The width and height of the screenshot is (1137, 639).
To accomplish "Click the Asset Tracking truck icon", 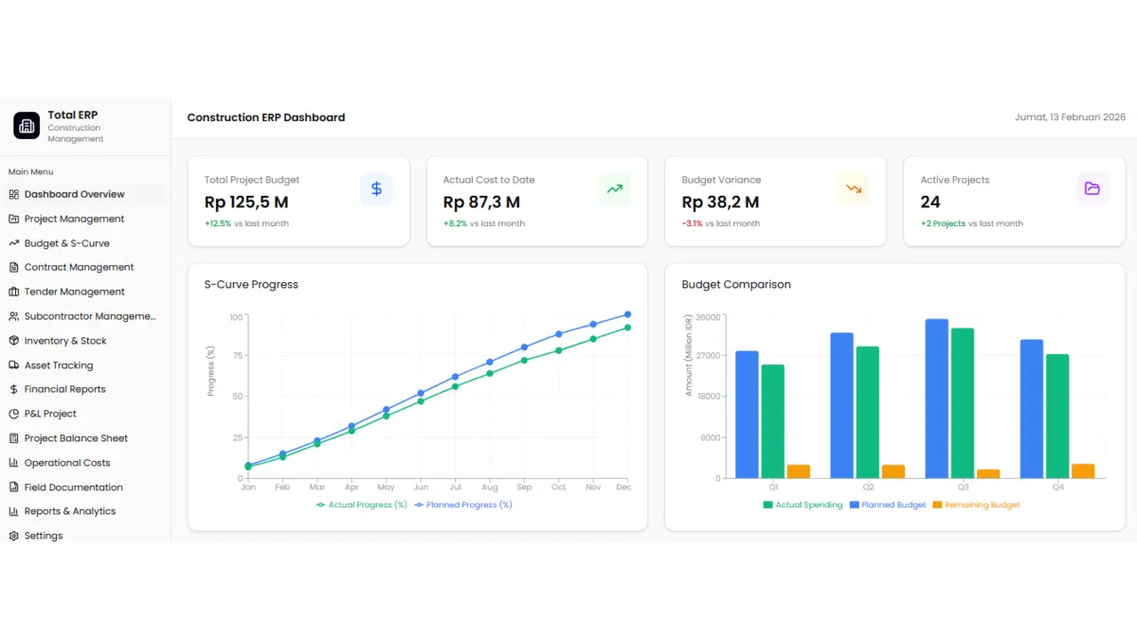I will pos(14,365).
